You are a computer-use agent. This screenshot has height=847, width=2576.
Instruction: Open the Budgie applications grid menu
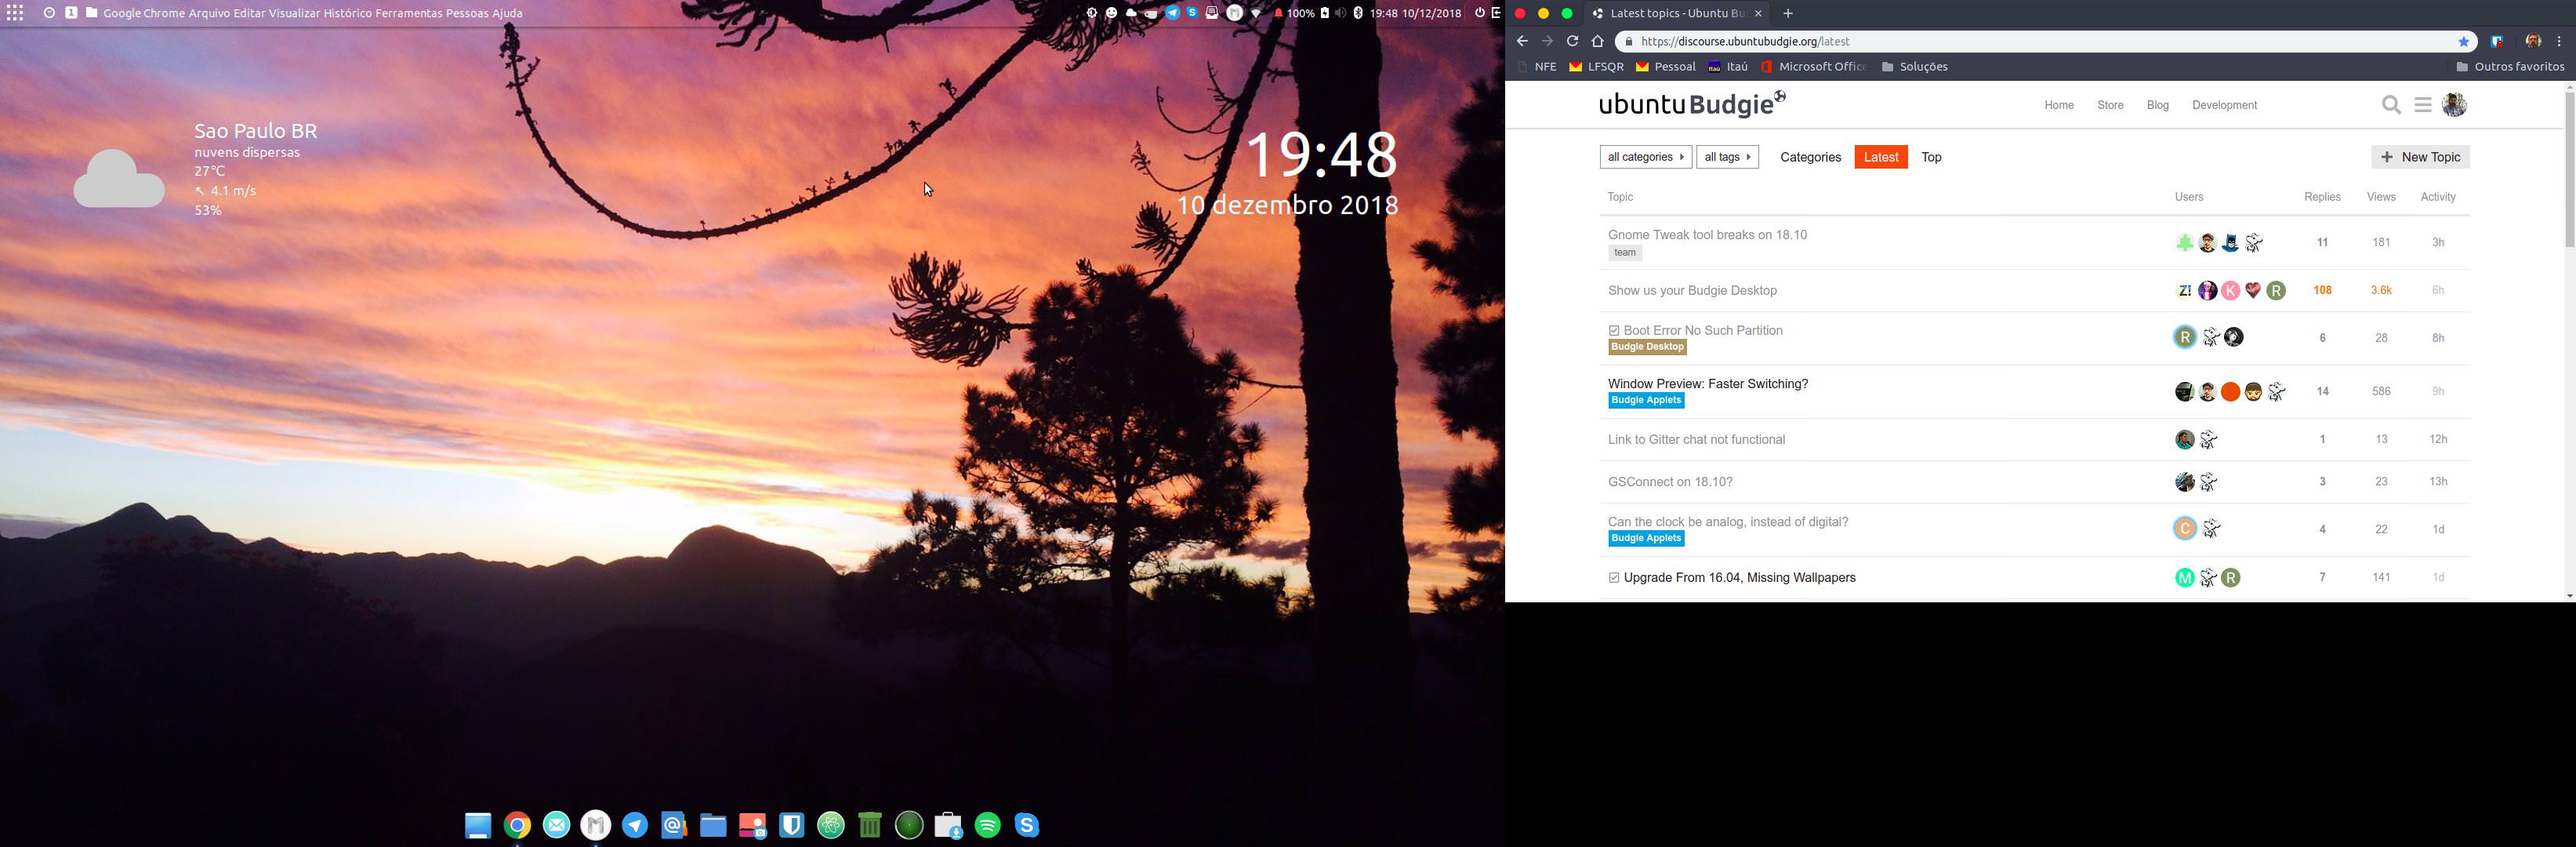pos(15,13)
